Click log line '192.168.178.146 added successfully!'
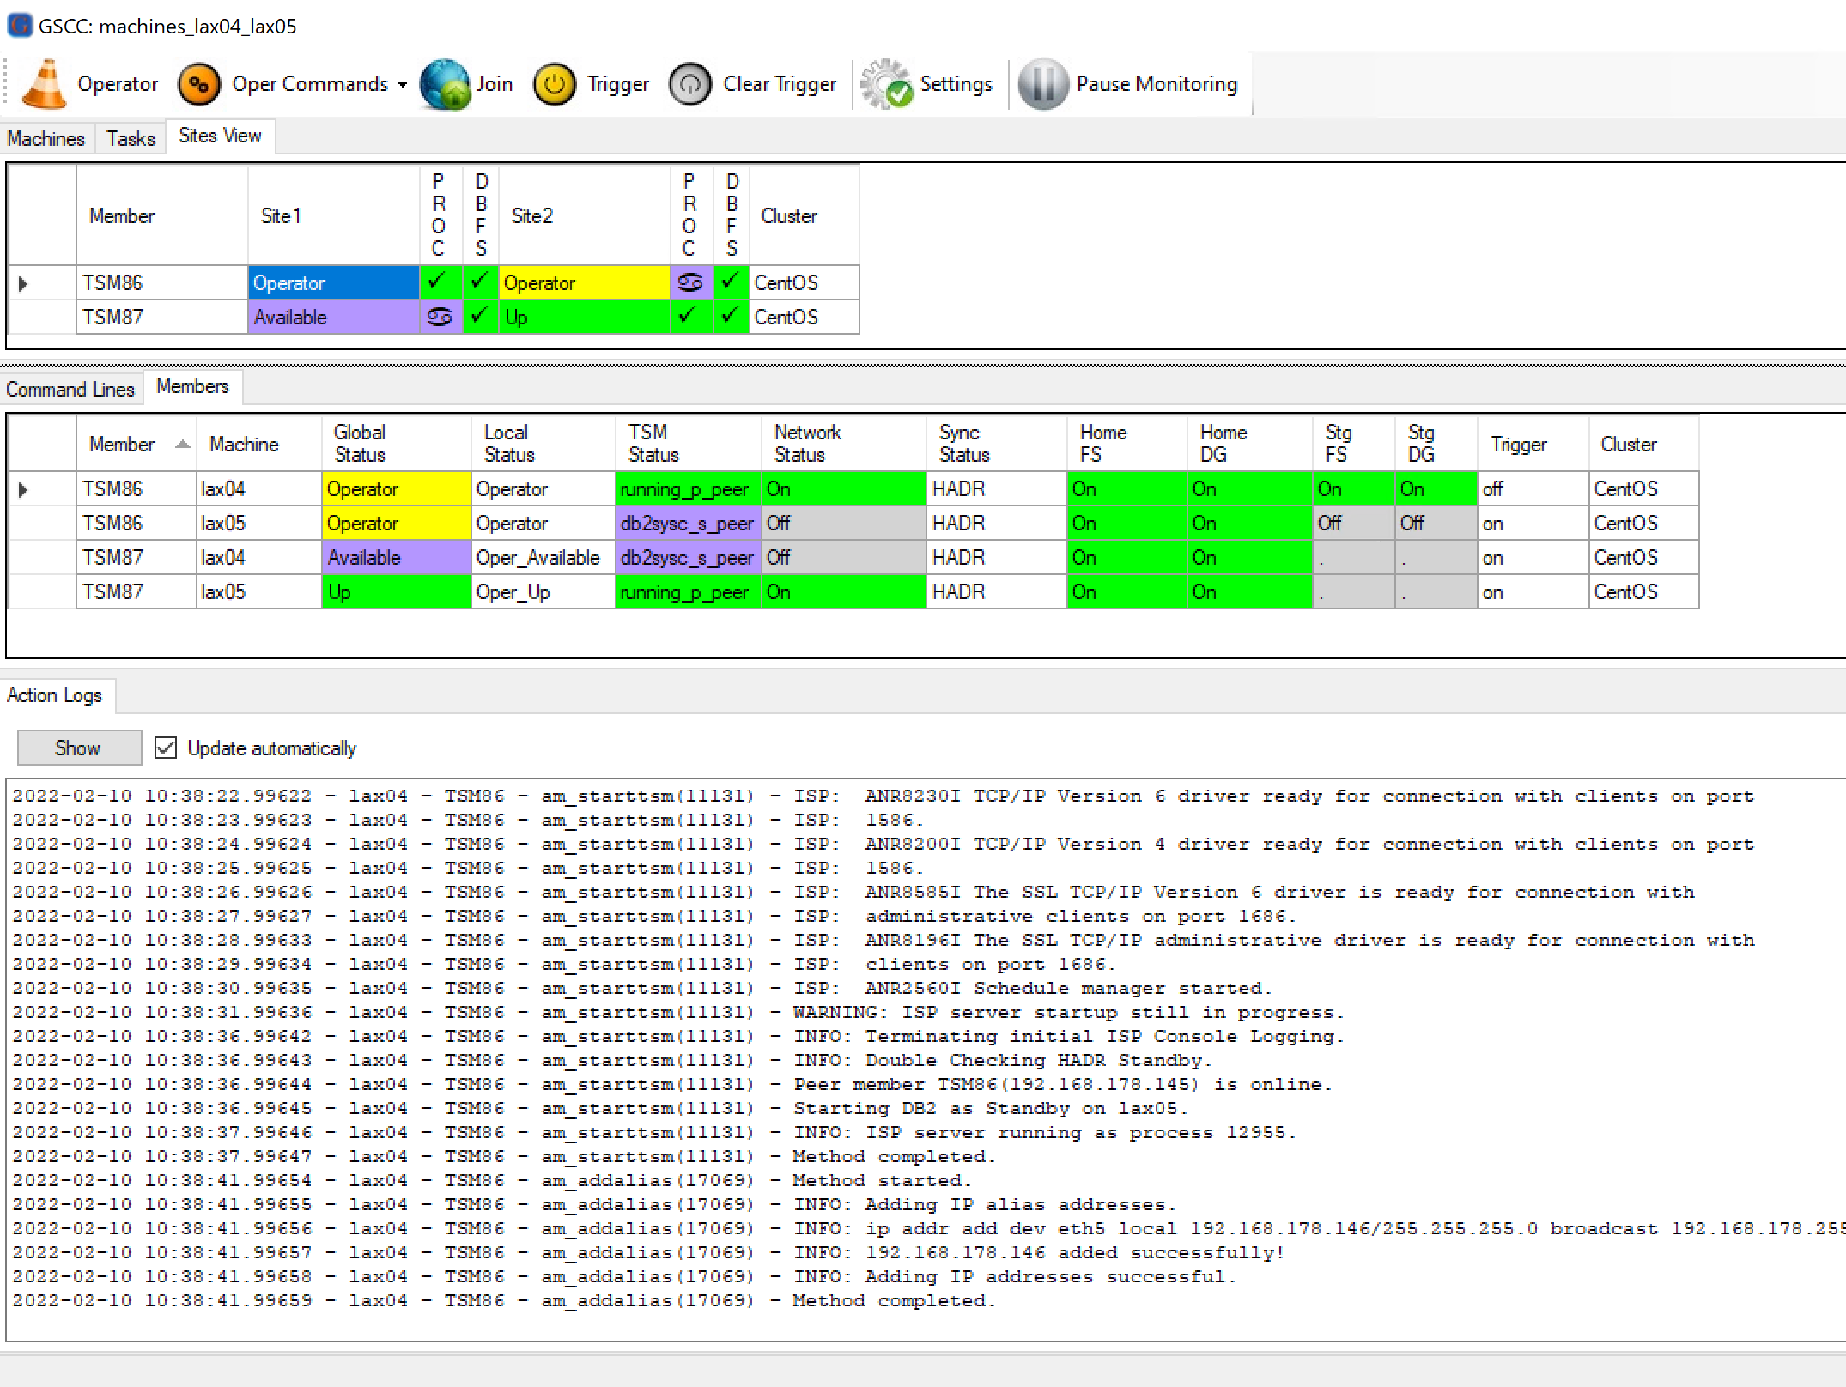This screenshot has height=1387, width=1846. (x=648, y=1252)
